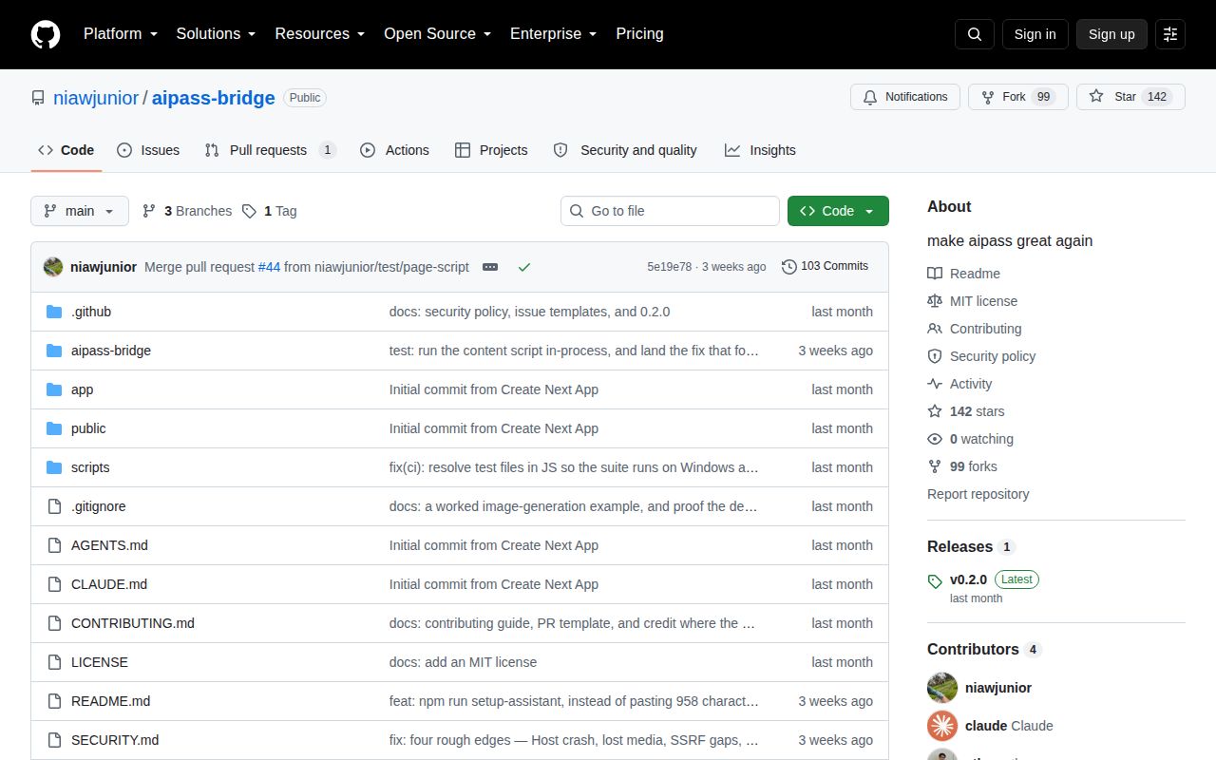Click the LICENSE file icon

pyautogui.click(x=54, y=662)
